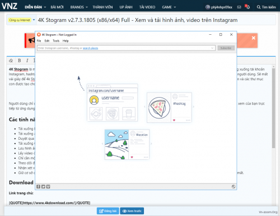Click the user avatar in navbar
The width and height of the screenshot is (280, 216).
208,7
